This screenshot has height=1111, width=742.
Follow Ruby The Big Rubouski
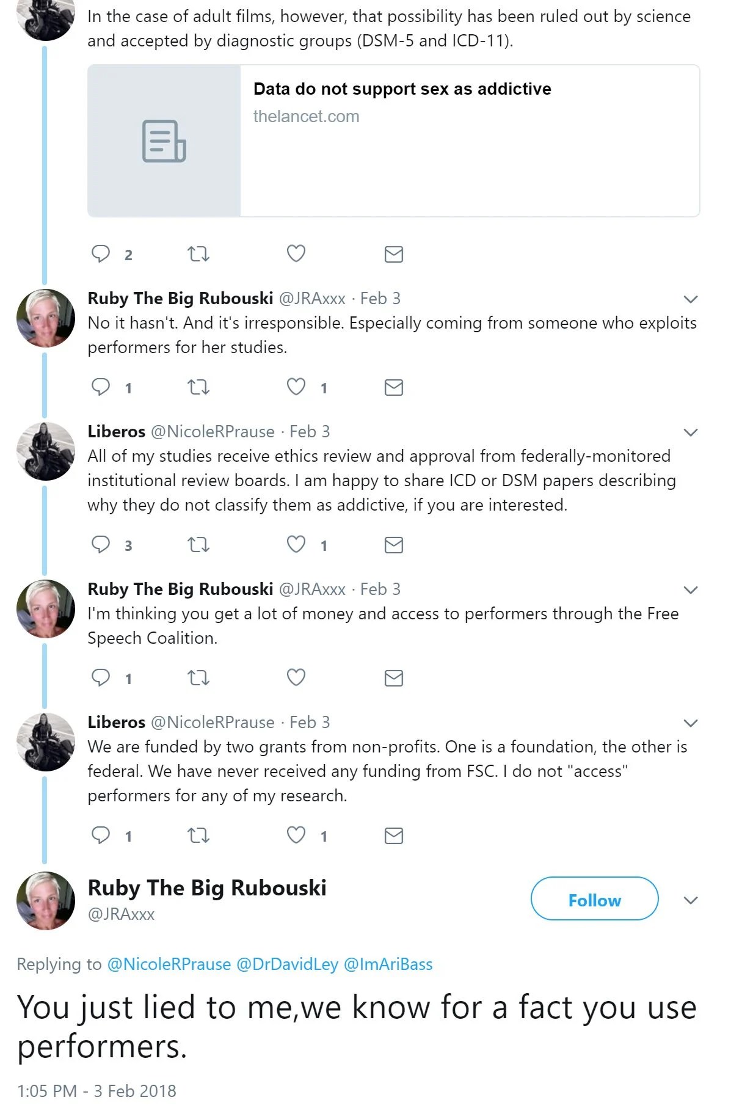pos(594,899)
